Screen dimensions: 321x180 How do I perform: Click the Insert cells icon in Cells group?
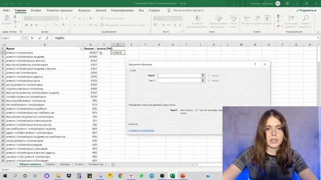(x=247, y=18)
